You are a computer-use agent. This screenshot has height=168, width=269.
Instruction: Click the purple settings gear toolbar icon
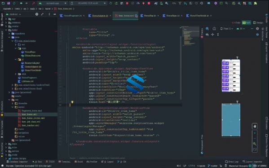[216, 3]
